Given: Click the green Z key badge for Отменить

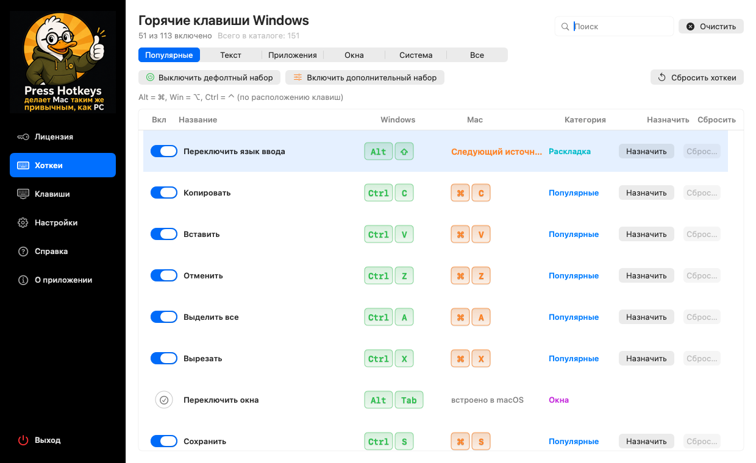Looking at the screenshot, I should [x=404, y=275].
